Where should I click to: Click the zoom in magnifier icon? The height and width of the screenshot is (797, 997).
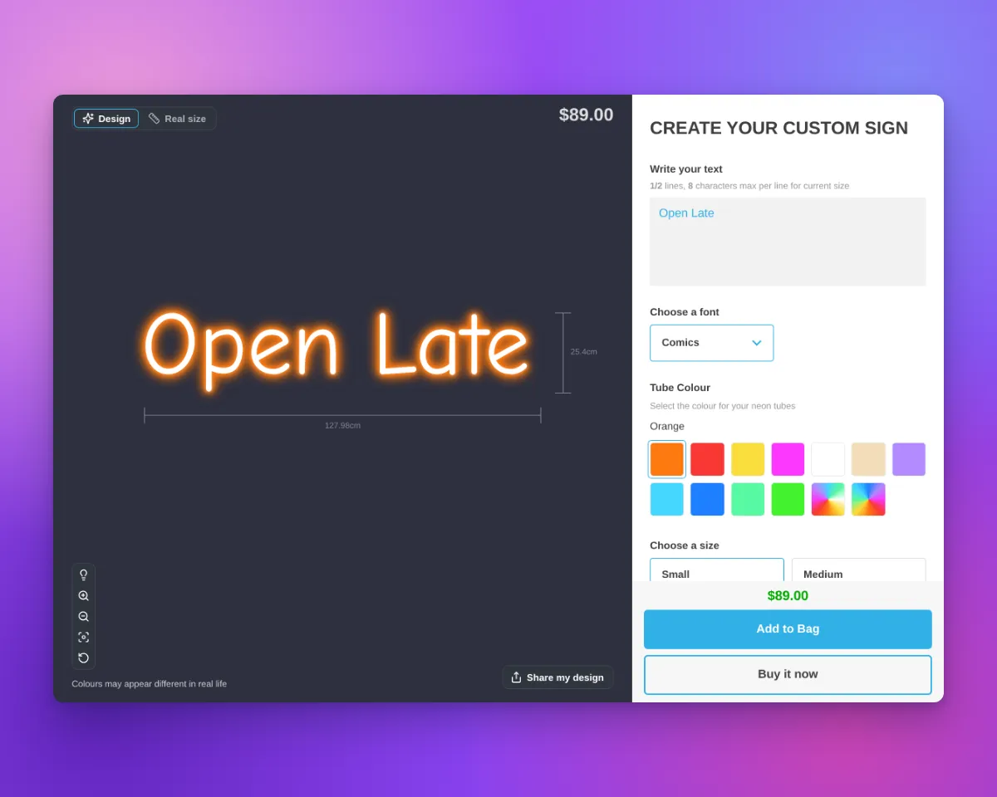83,596
